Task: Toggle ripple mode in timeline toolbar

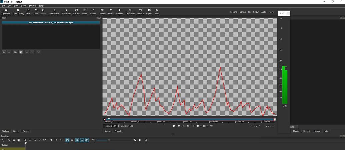Action: tap(77, 140)
